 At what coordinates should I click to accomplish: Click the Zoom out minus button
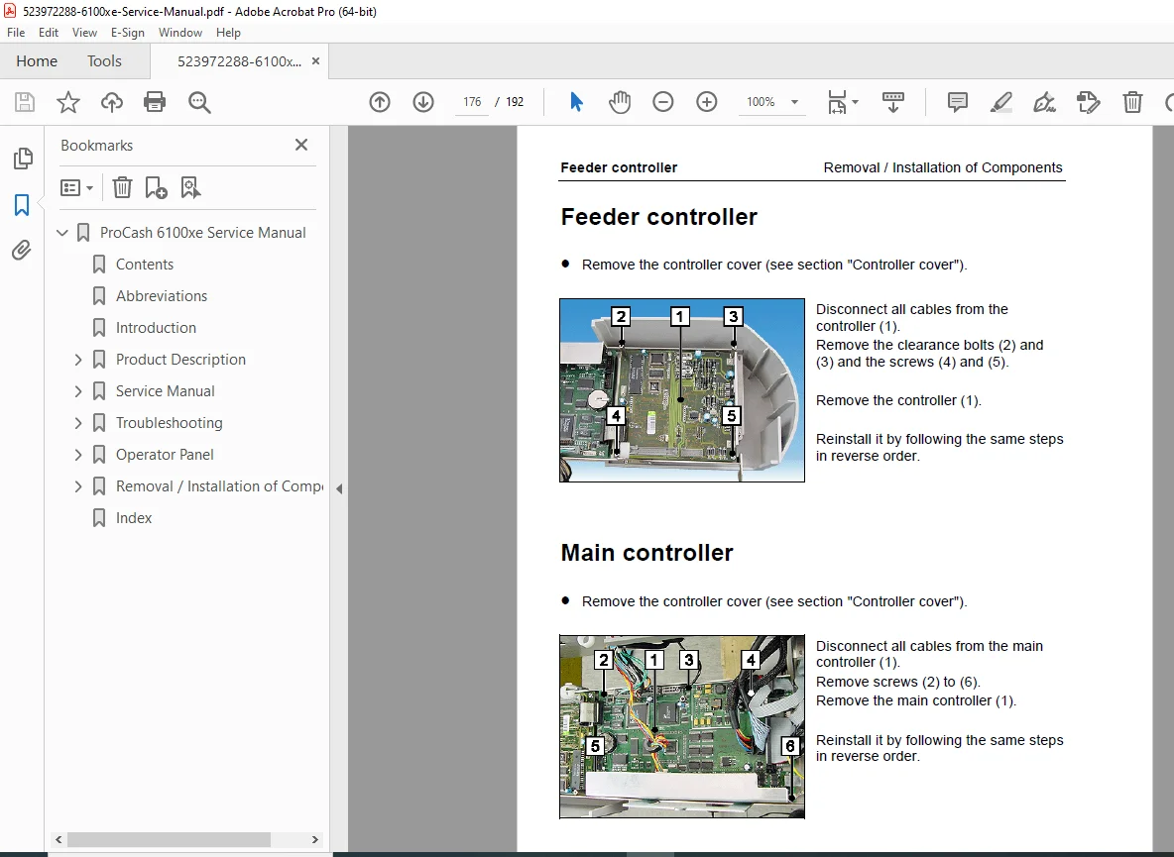click(x=662, y=102)
